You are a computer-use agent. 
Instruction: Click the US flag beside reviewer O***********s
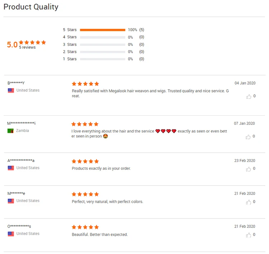tap(11, 234)
